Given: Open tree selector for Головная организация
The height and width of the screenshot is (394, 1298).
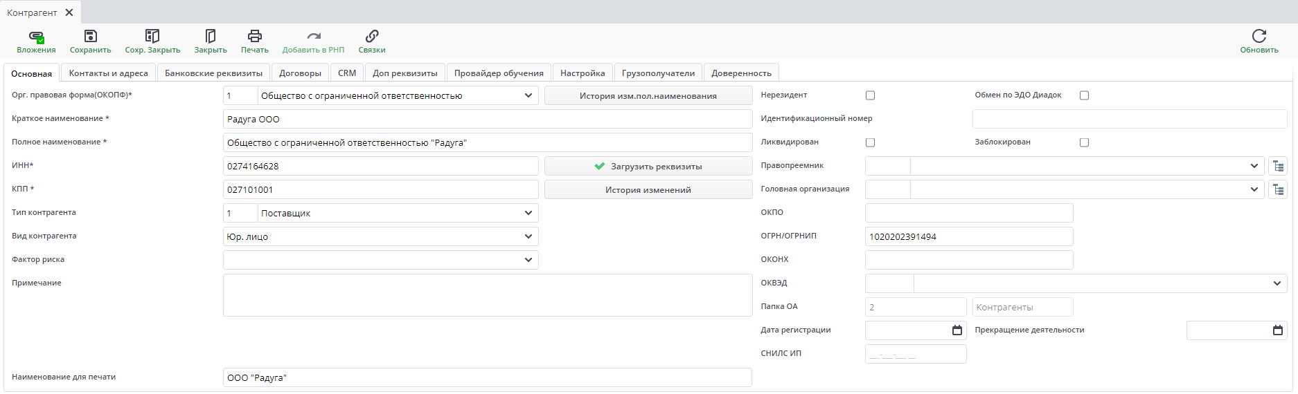Looking at the screenshot, I should [x=1278, y=189].
